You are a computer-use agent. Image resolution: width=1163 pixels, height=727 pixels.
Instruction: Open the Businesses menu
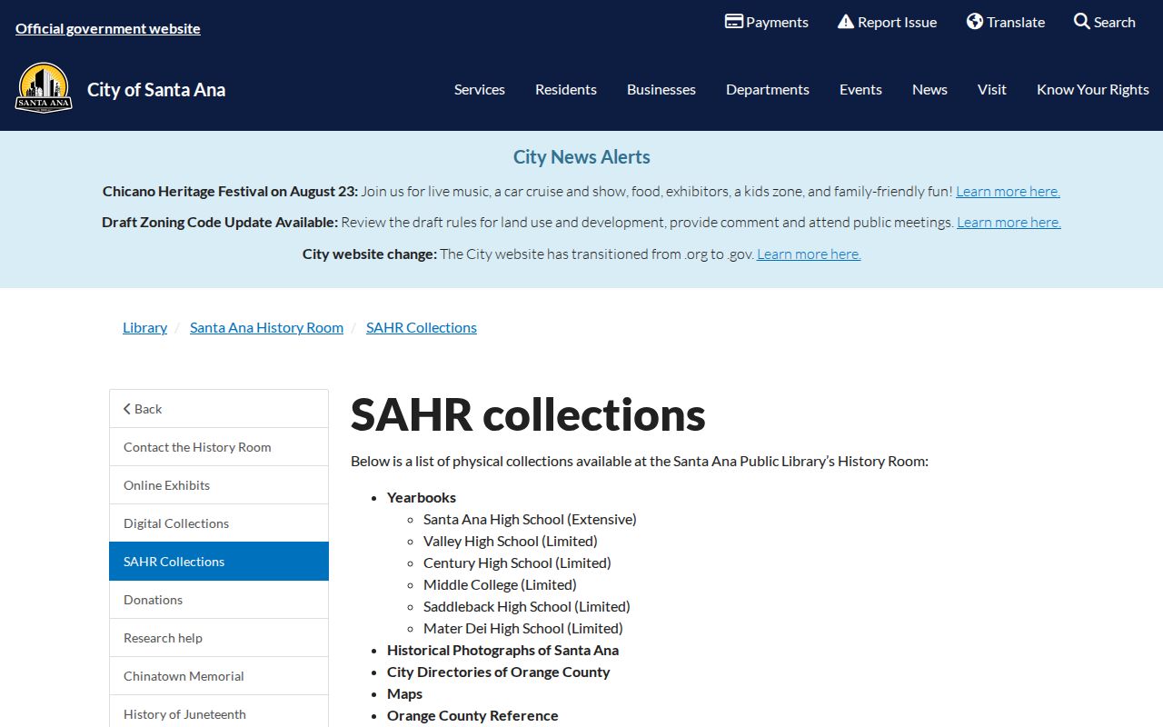click(x=661, y=89)
